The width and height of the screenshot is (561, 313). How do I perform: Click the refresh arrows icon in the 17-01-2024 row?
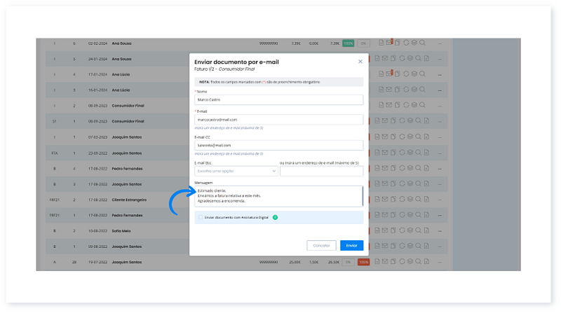(406, 74)
